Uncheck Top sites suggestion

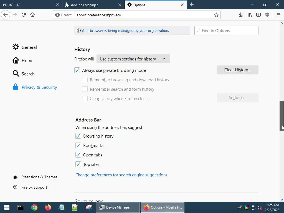click(x=78, y=164)
